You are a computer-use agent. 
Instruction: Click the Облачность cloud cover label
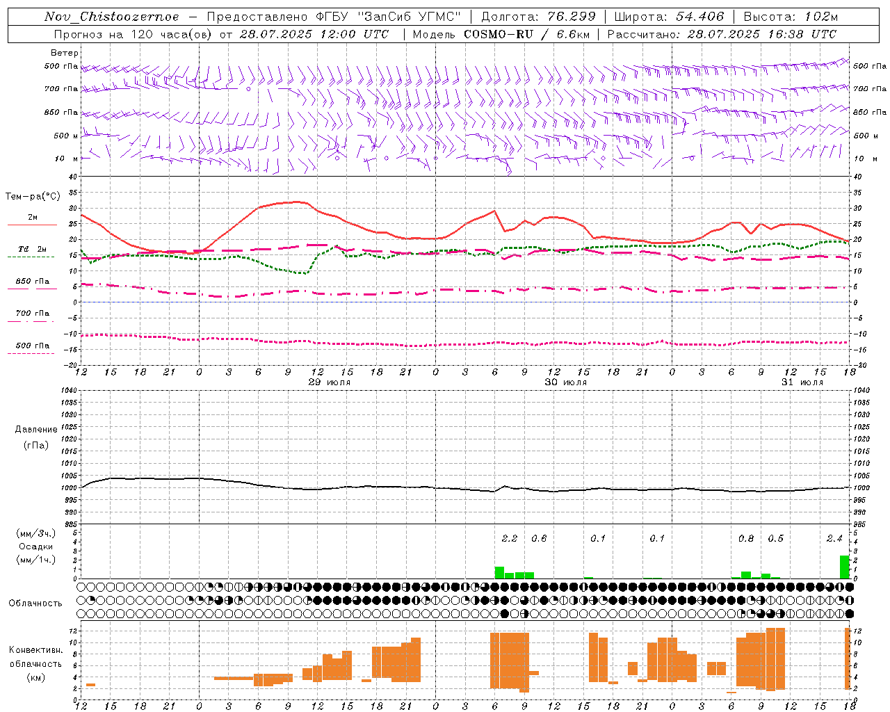[x=35, y=604]
